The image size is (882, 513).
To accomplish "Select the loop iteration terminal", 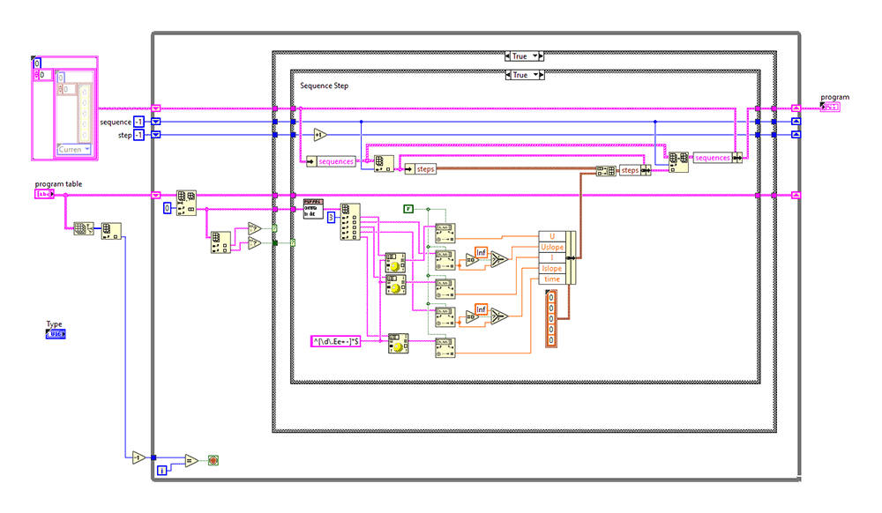I will [x=161, y=472].
